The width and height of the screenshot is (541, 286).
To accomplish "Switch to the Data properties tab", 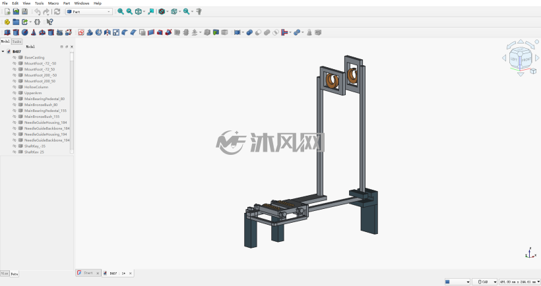I will [x=14, y=274].
